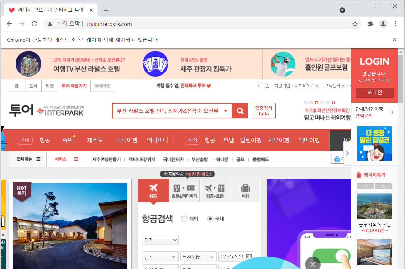Open the 클럽메드 link
The image size is (405, 269).
coord(261,160)
